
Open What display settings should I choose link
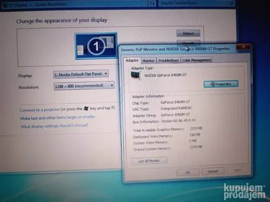pyautogui.click(x=54, y=126)
